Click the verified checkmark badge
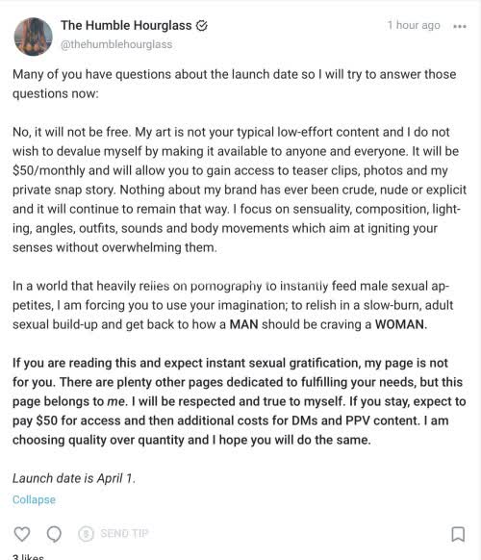The height and width of the screenshot is (560, 481). [x=202, y=26]
